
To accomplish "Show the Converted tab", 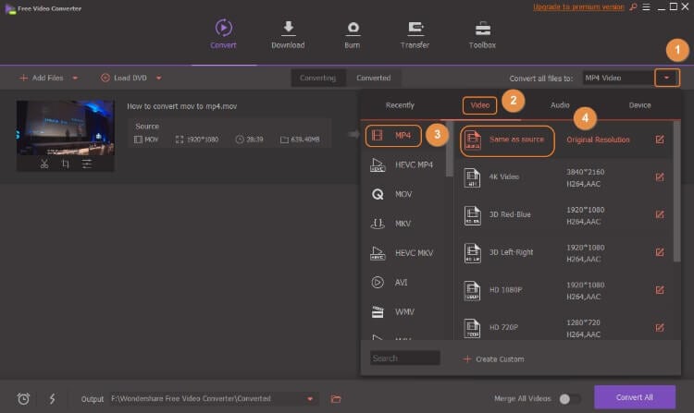I will (374, 78).
